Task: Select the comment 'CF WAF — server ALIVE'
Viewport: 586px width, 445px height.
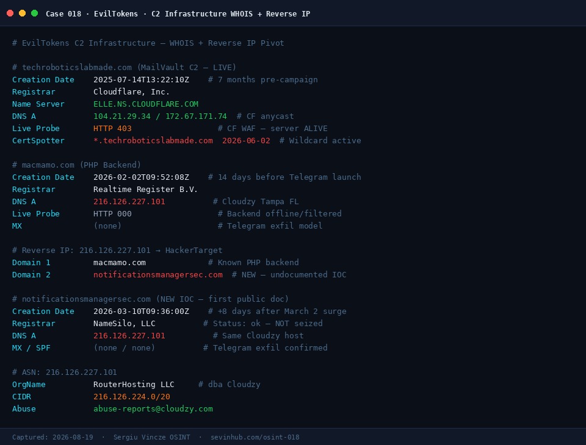Action: tap(277, 129)
